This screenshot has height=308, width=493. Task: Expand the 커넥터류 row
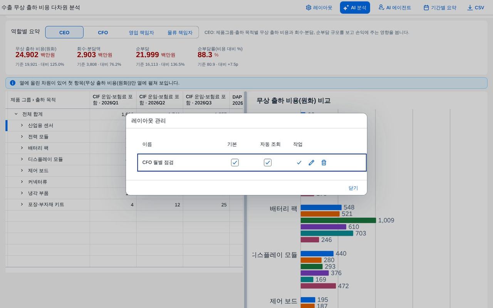tap(22, 182)
